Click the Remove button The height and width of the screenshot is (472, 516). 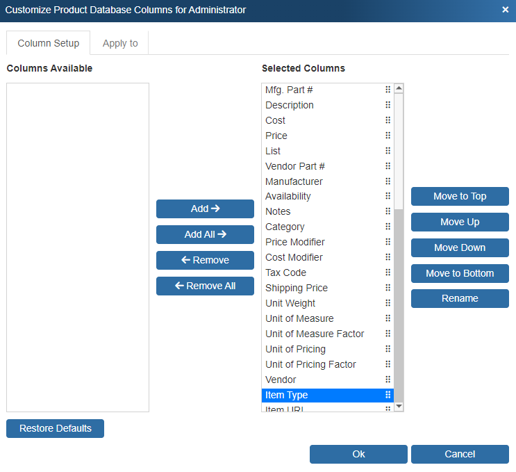205,260
